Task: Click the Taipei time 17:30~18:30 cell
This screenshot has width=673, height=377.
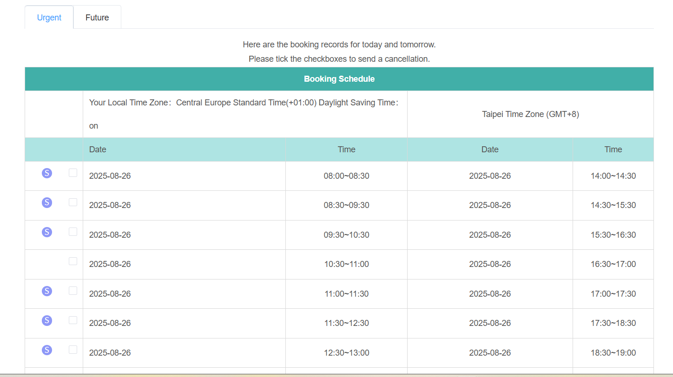Action: pyautogui.click(x=613, y=323)
